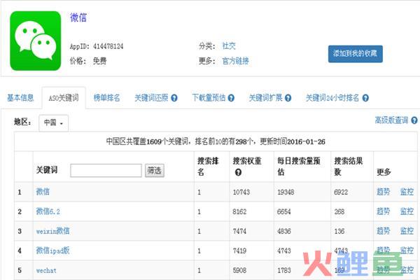This screenshot has width=420, height=280.
Task: Click the 筛选 filter button
Action: click(155, 170)
